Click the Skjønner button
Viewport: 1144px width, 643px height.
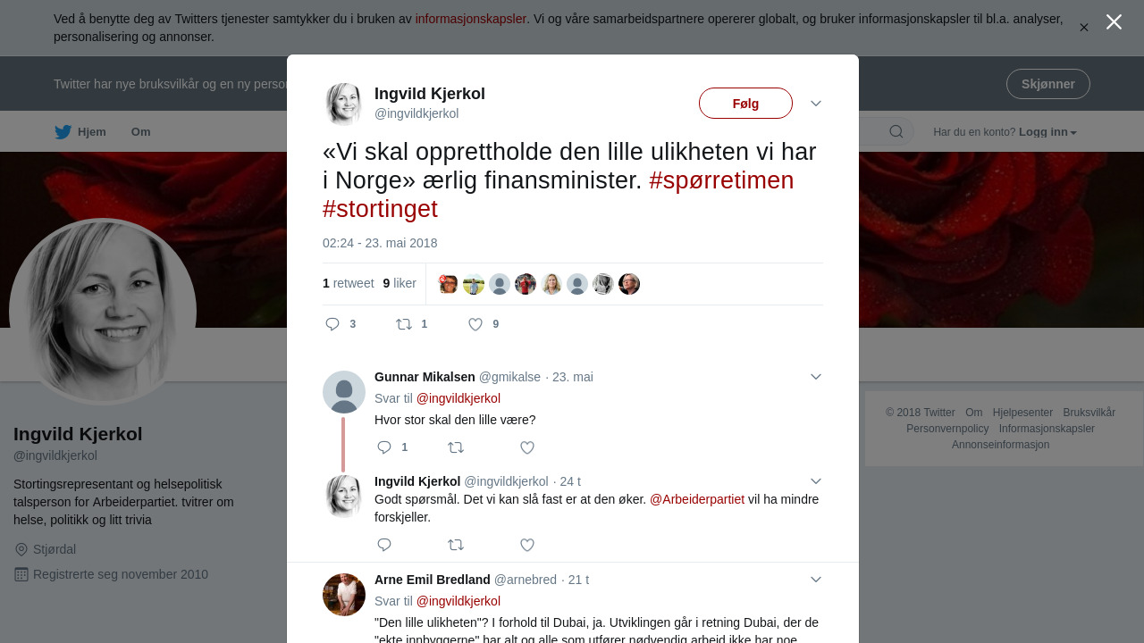pyautogui.click(x=1047, y=84)
